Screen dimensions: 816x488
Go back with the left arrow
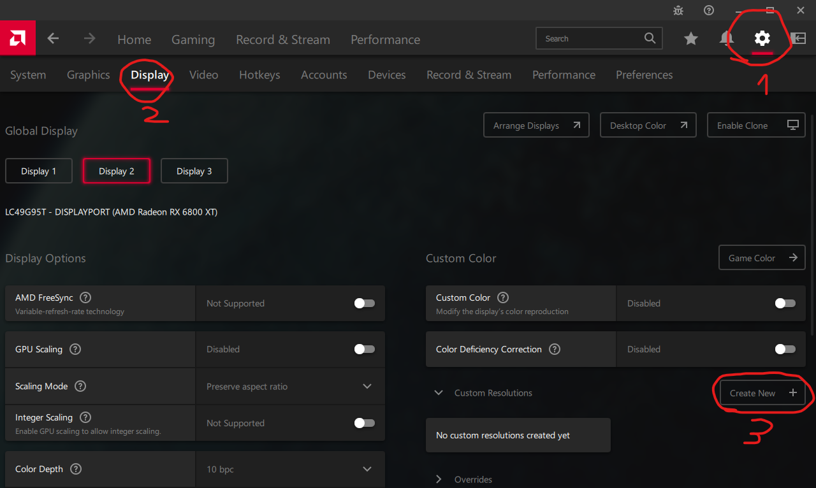[x=53, y=39]
